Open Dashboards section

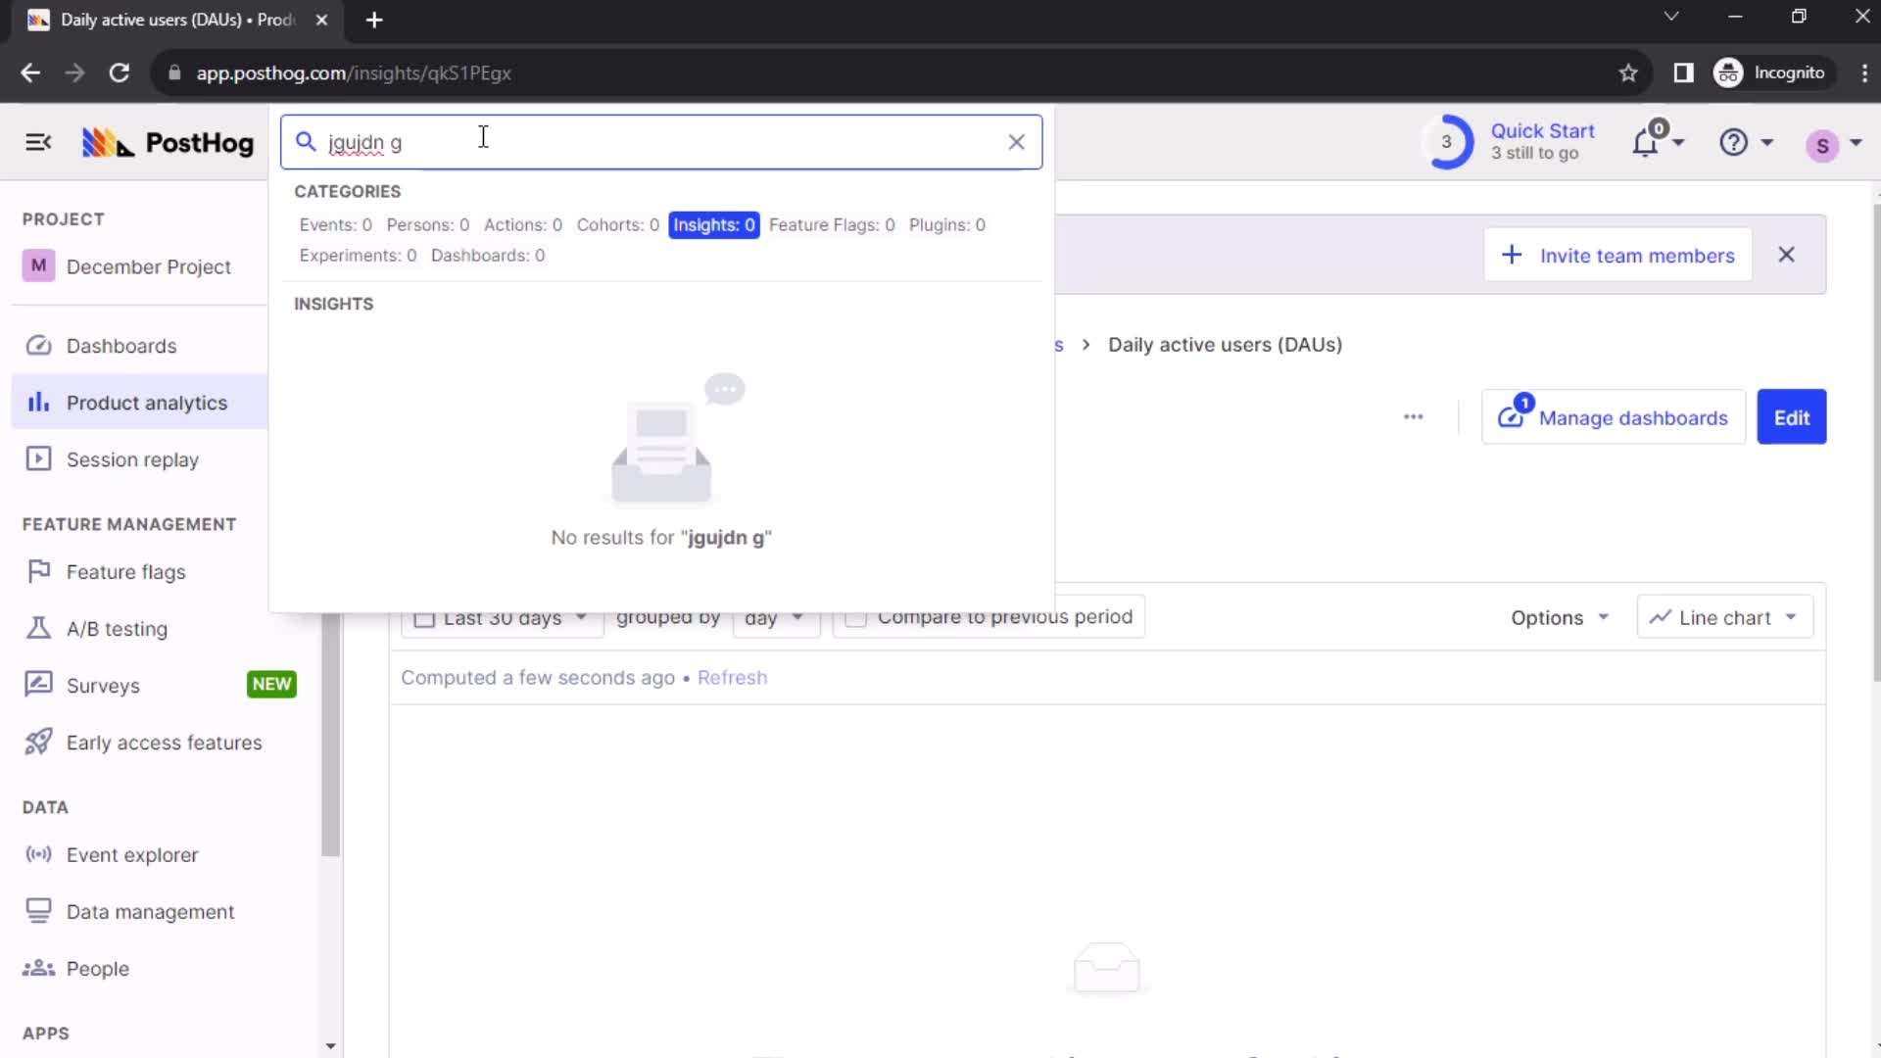point(121,345)
